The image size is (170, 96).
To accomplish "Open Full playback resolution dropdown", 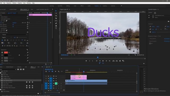I will click(x=130, y=55).
